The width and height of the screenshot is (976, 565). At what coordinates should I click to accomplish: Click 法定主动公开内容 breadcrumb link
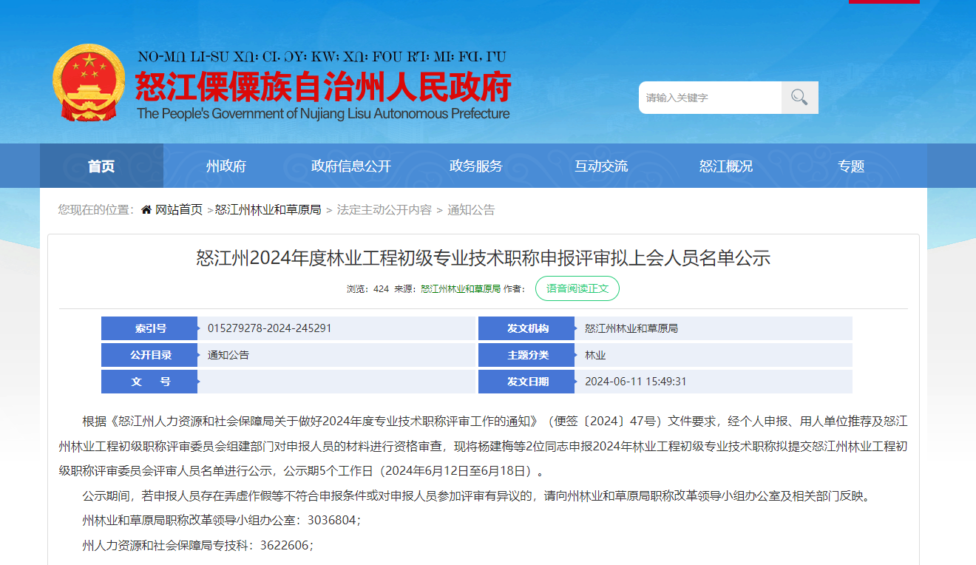[x=384, y=210]
